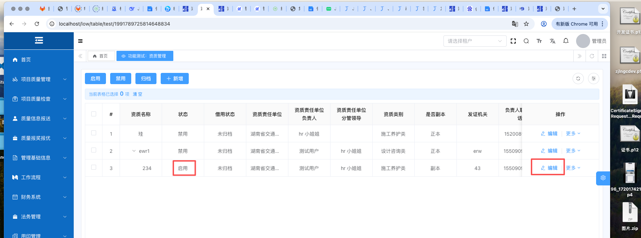
Task: Toggle the select-all checkbox in table header
Action: (x=94, y=114)
